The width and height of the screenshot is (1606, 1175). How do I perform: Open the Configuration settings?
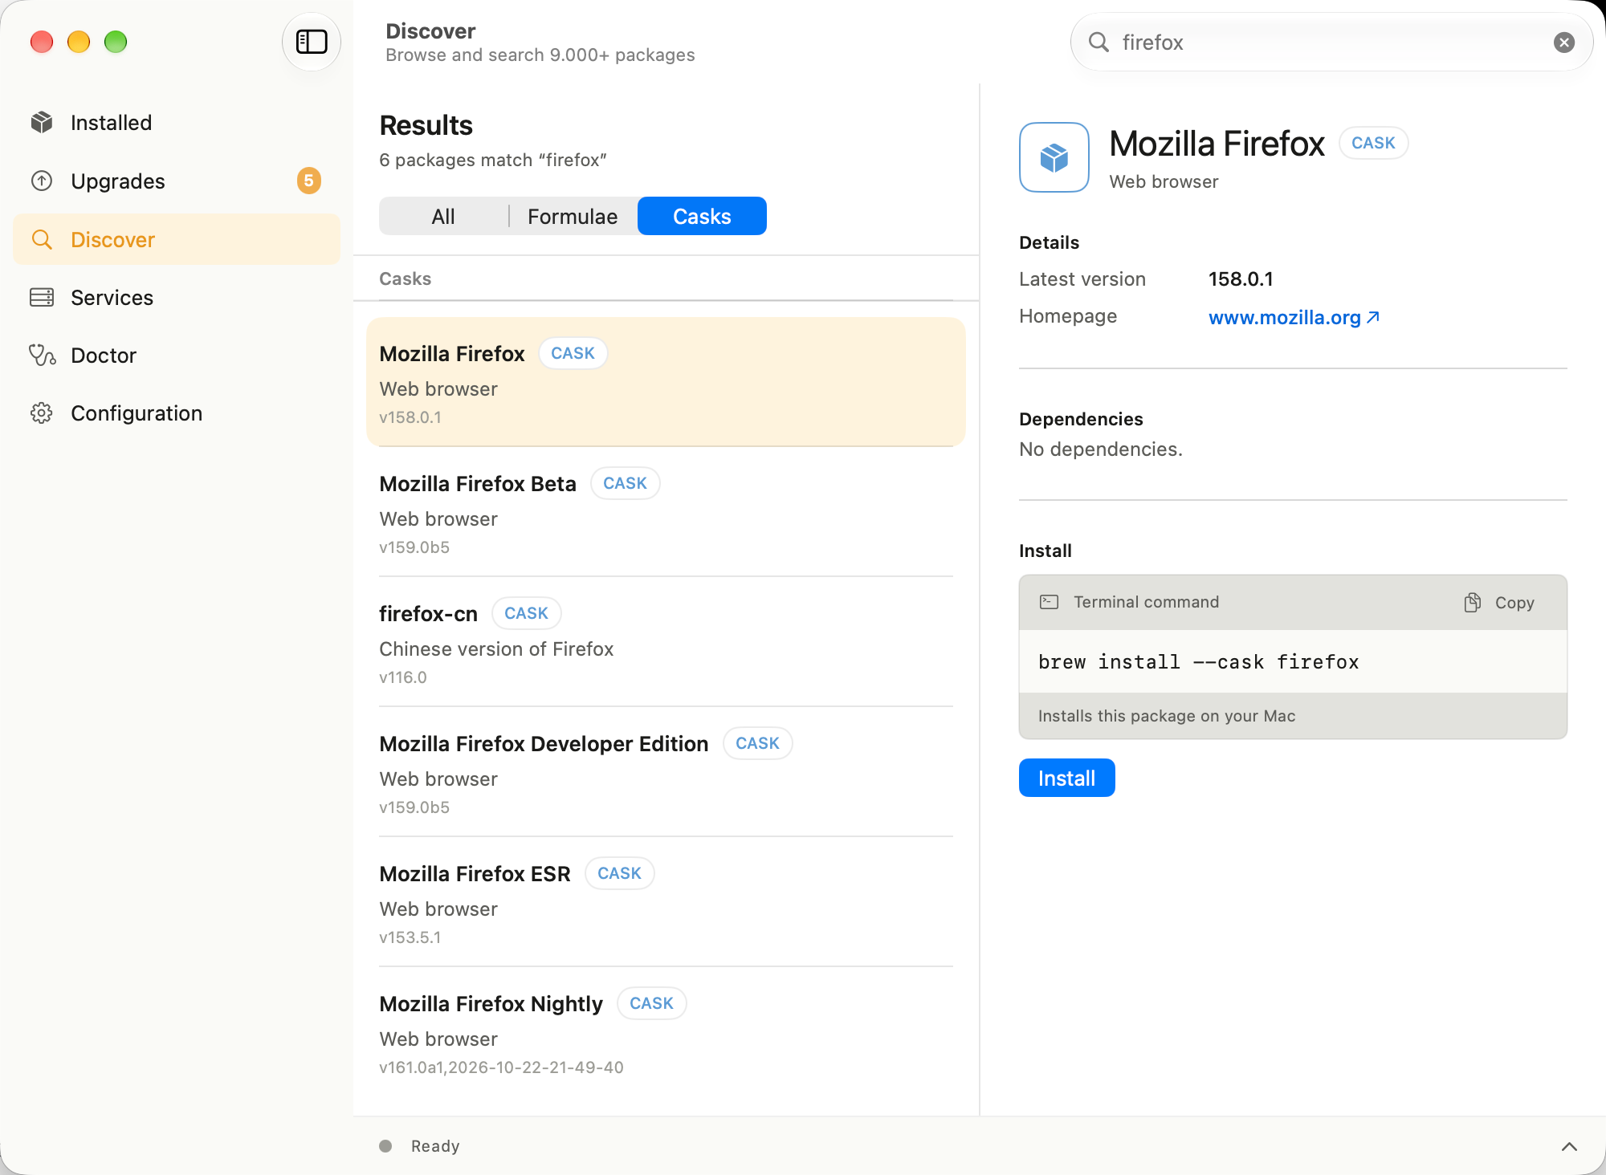coord(177,413)
